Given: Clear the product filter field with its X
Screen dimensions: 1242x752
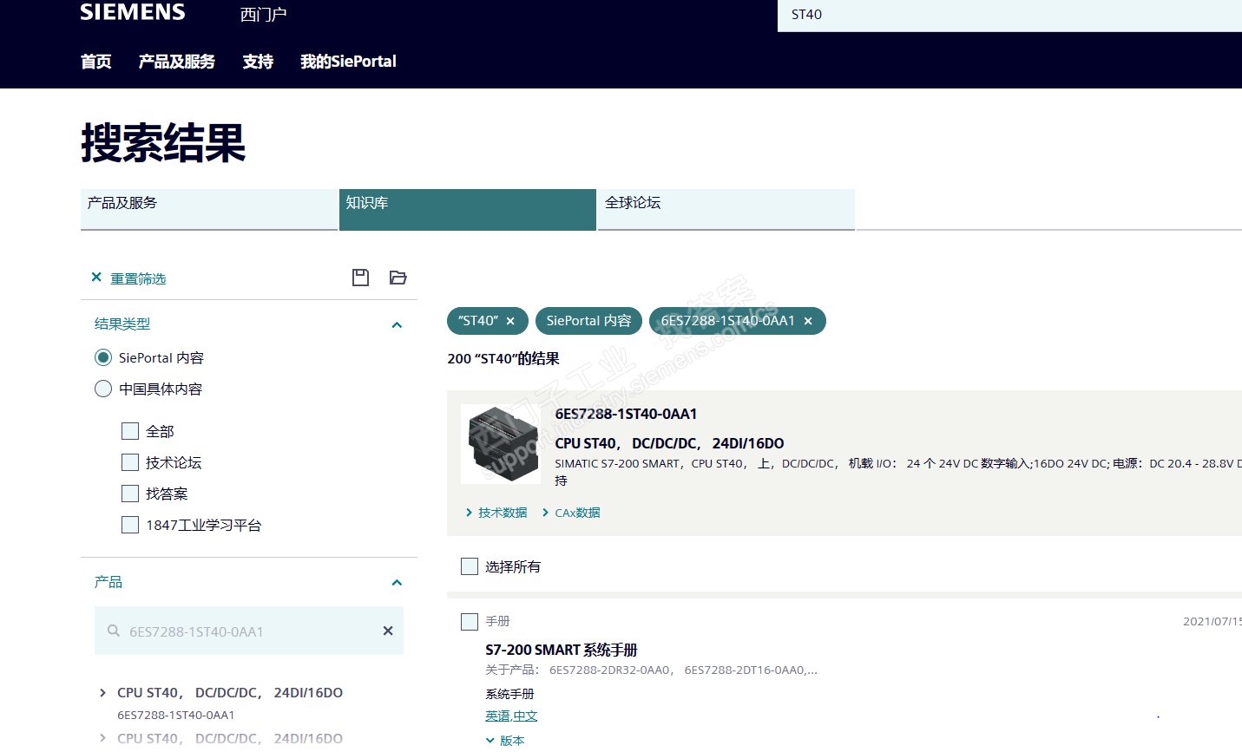Looking at the screenshot, I should pos(388,631).
